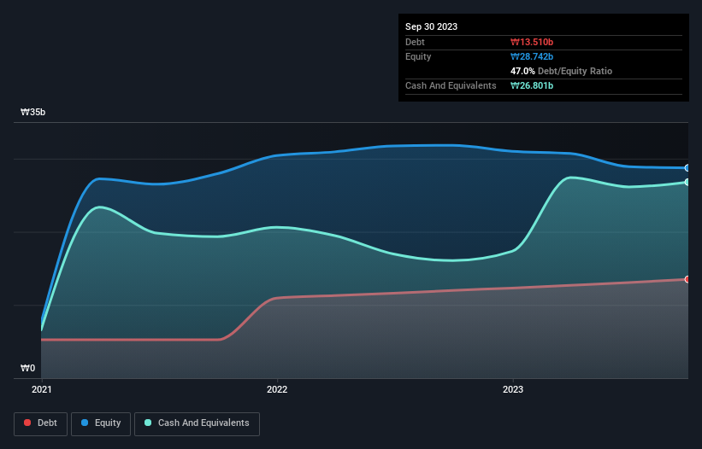
Task: Click the Equity label in tooltip
Action: point(418,56)
